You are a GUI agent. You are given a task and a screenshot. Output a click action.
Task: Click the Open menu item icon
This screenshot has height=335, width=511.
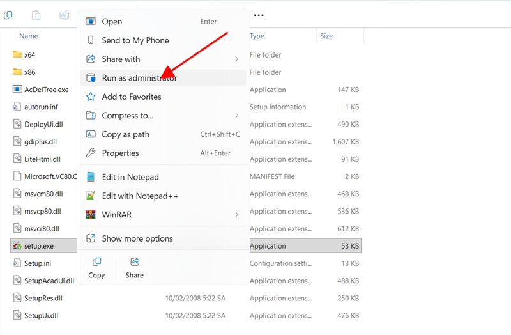click(x=91, y=22)
